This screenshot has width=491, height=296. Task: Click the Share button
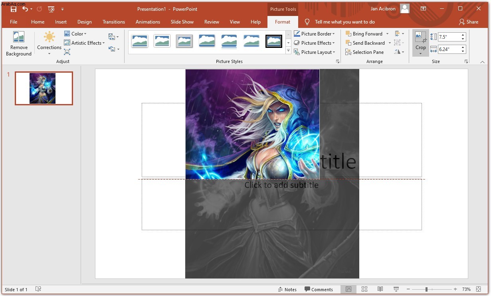pos(469,22)
